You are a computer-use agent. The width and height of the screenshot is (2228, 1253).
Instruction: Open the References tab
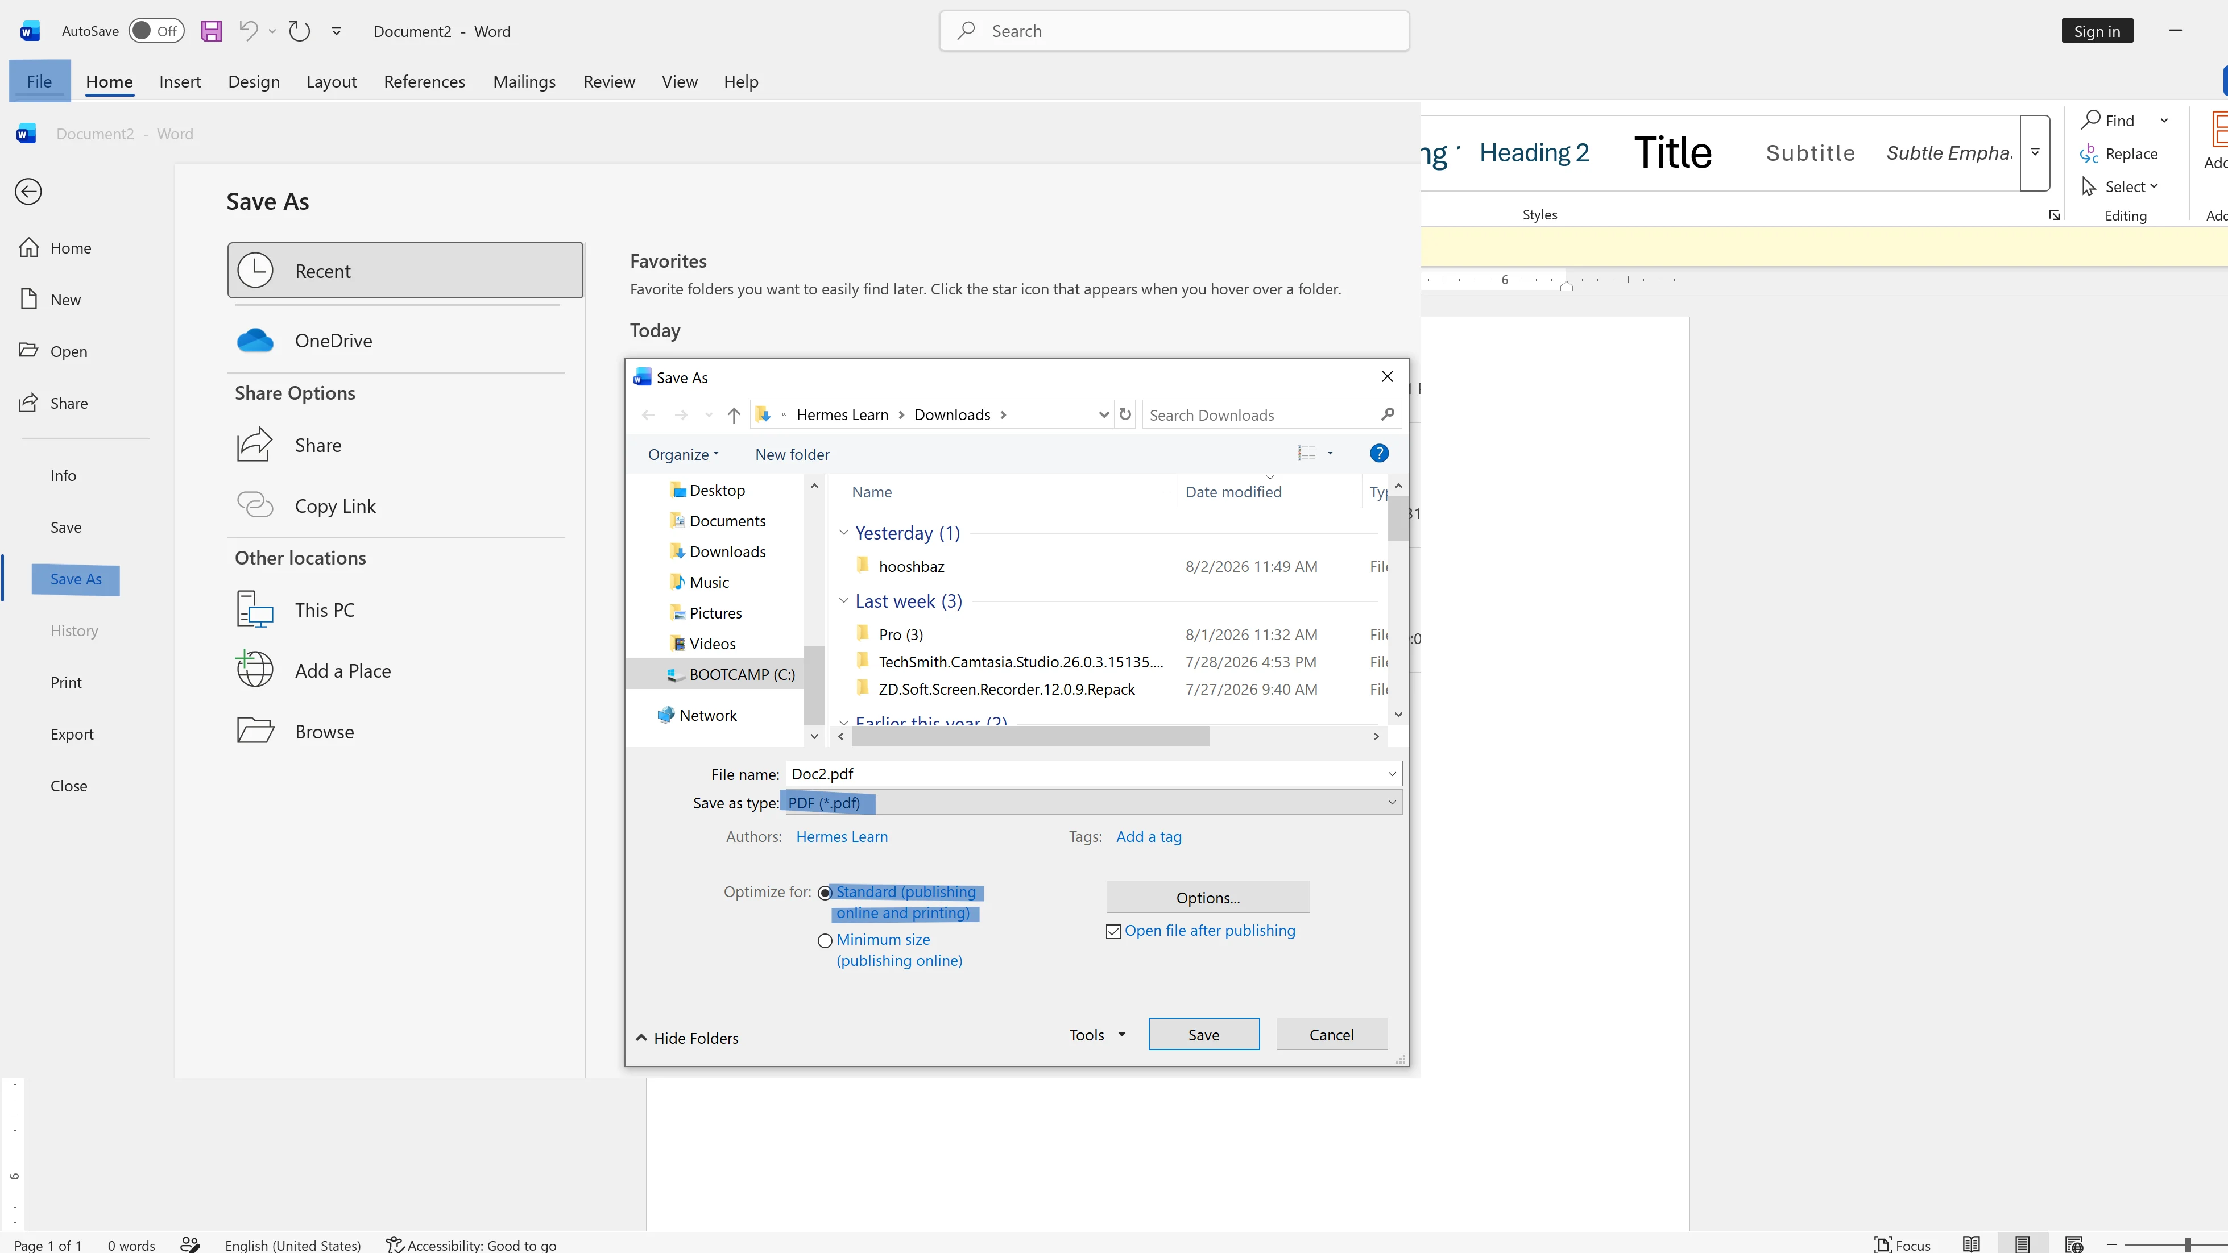[424, 81]
